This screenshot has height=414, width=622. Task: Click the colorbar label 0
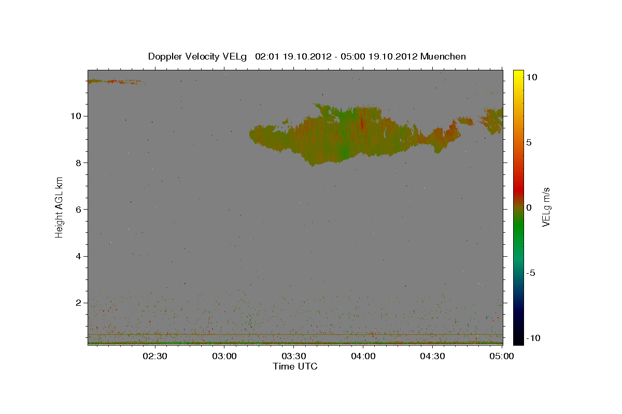click(x=529, y=208)
